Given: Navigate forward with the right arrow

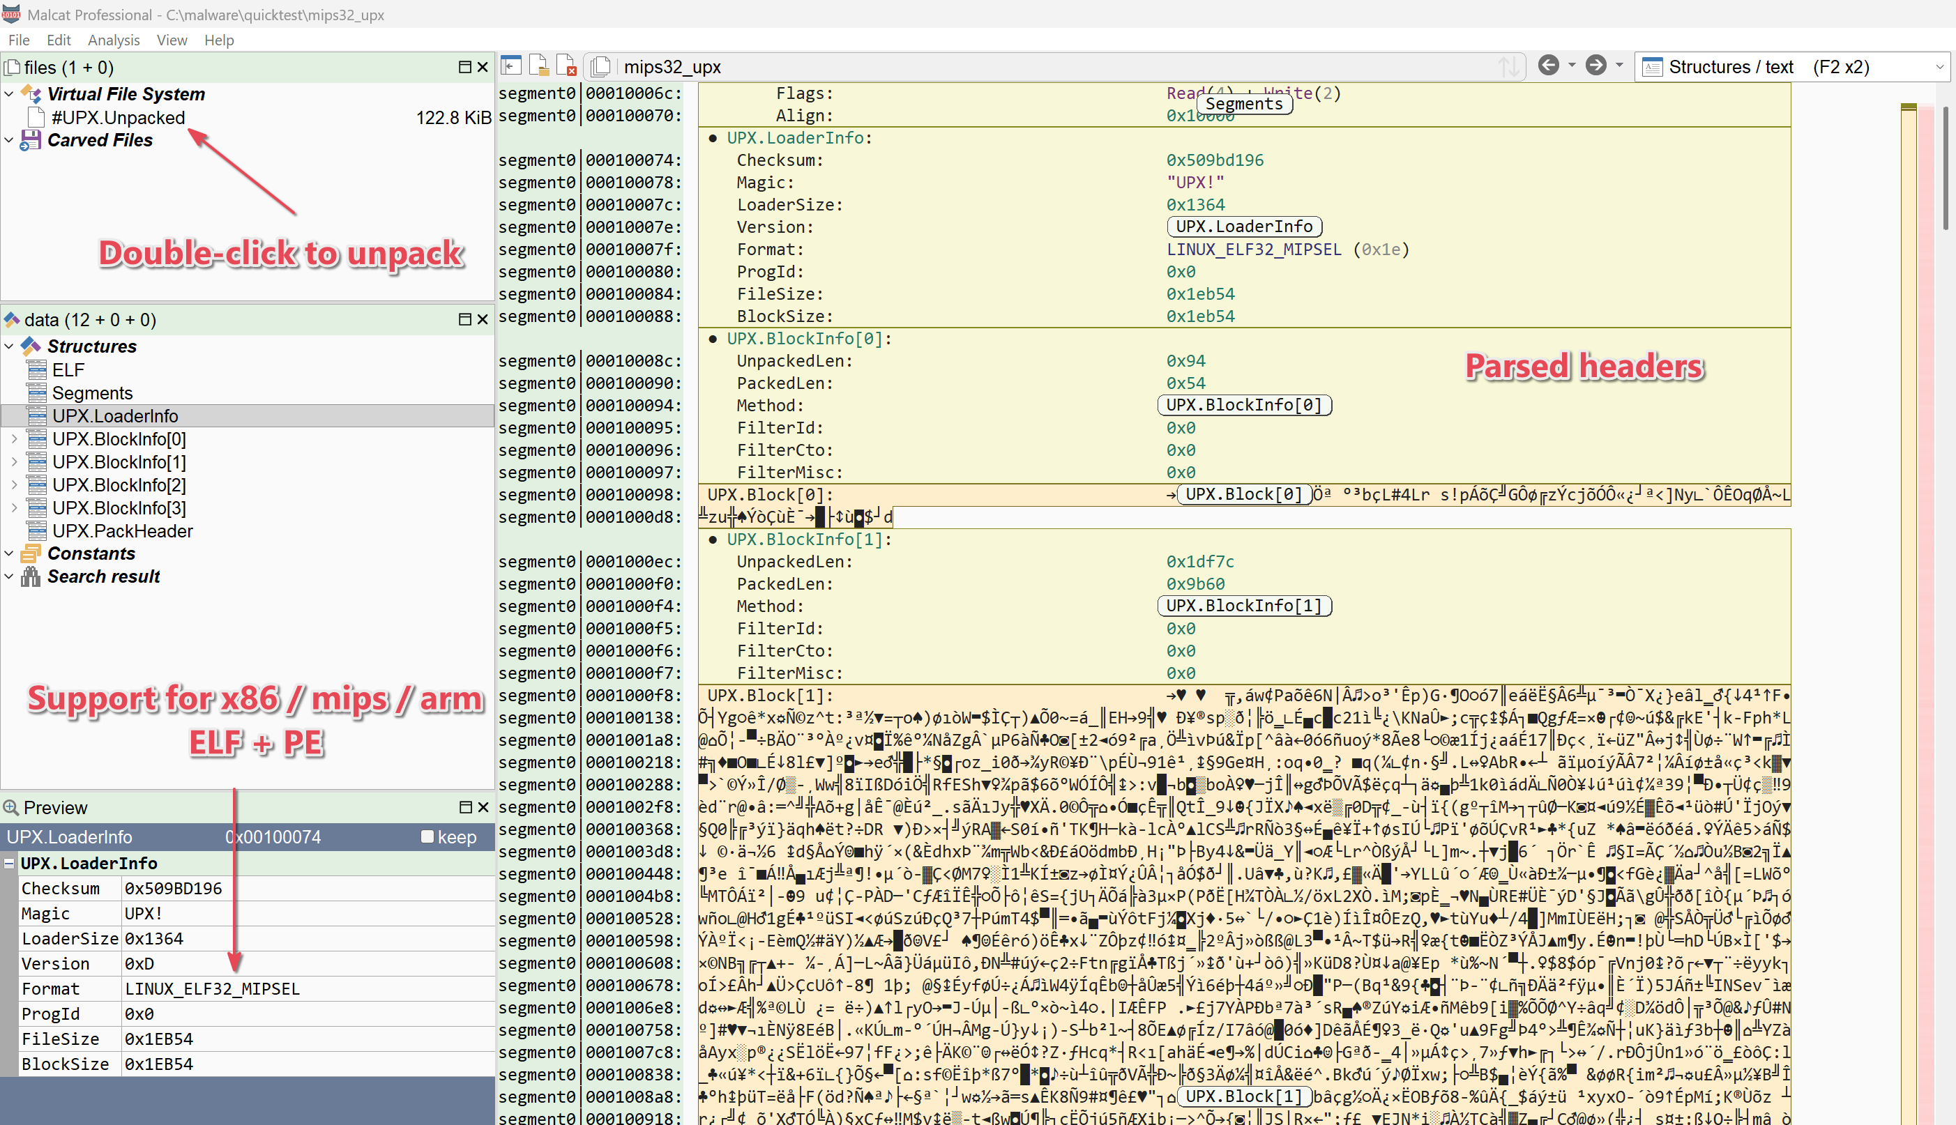Looking at the screenshot, I should pos(1596,66).
